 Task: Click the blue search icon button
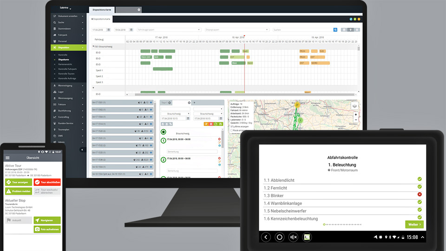coord(335,30)
